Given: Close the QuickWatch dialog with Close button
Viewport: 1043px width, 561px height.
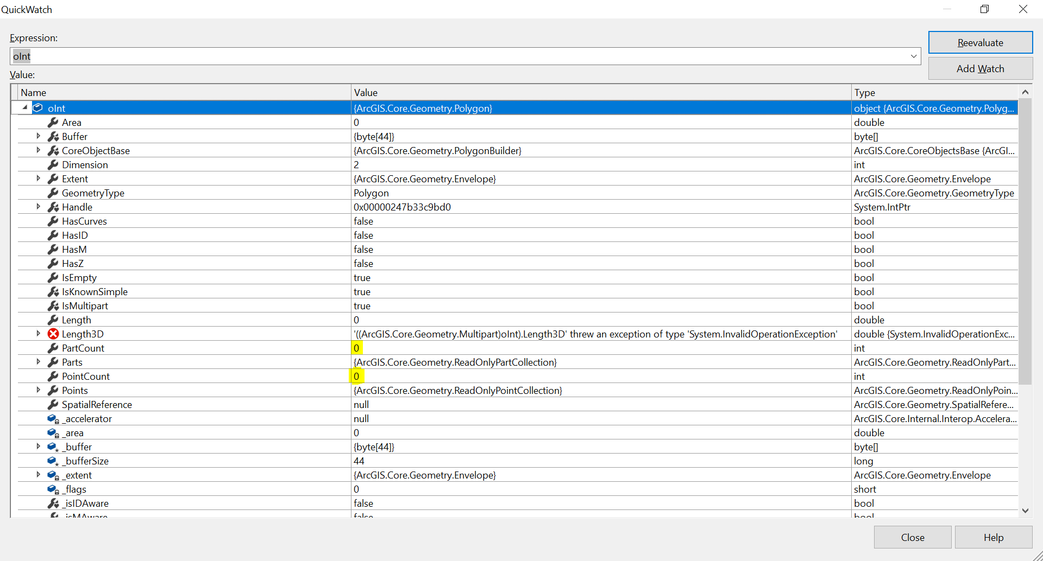Looking at the screenshot, I should pos(913,538).
